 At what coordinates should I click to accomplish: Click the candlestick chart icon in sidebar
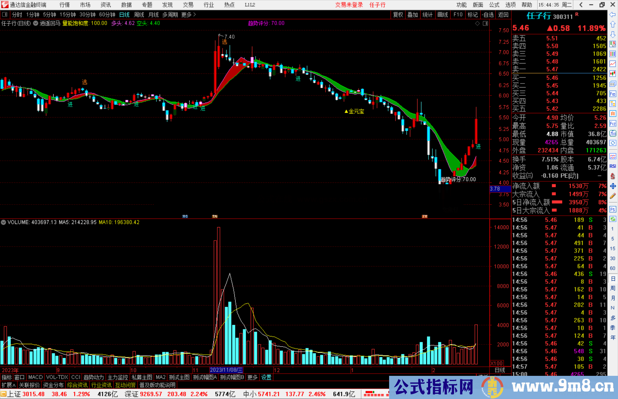click(x=613, y=74)
